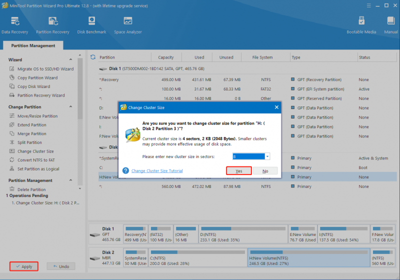The width and height of the screenshot is (400, 280).
Task: Click the refresh icon beside Partition column
Action: [93, 57]
